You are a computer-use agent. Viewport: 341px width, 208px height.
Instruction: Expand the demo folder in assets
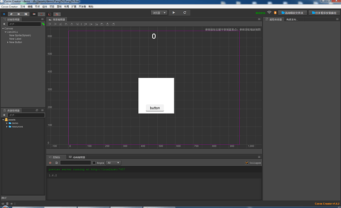(x=7, y=123)
